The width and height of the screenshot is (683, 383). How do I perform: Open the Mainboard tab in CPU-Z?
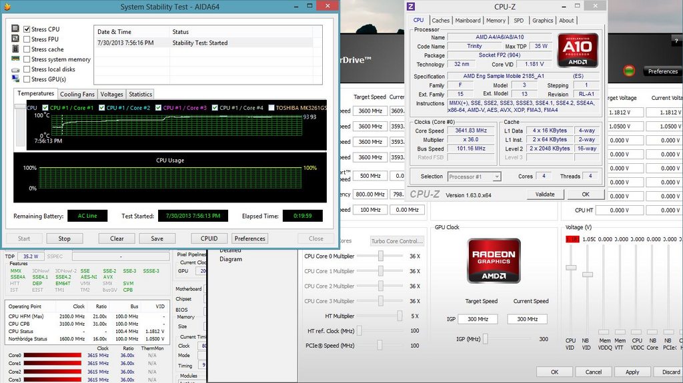click(x=468, y=21)
